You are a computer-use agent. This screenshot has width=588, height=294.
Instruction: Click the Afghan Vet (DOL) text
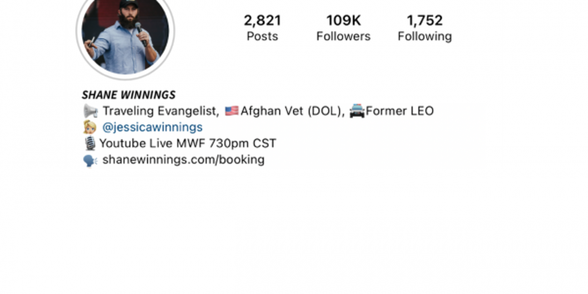pyautogui.click(x=293, y=111)
